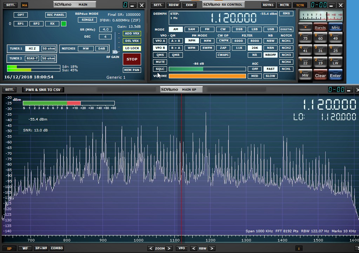Open SETT. in SDRuno Main window
Viewport: 359px width, 253px height.
[10, 5]
